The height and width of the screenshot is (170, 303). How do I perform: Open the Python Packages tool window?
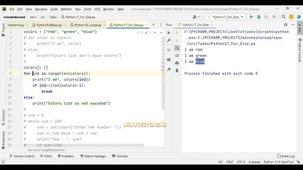click(x=93, y=156)
